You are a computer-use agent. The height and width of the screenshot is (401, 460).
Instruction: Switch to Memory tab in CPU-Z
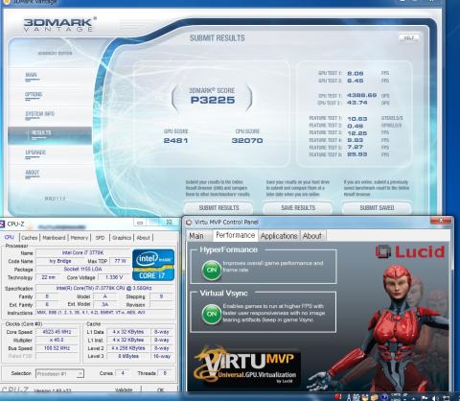80,238
